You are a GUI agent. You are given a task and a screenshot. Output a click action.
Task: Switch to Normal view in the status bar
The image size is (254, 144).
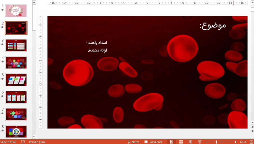pos(171,142)
